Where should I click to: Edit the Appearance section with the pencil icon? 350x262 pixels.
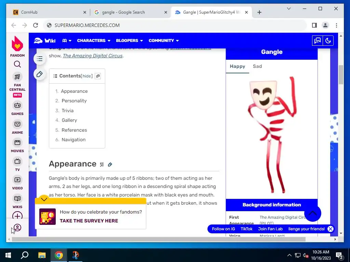[x=110, y=165]
